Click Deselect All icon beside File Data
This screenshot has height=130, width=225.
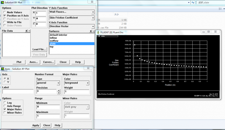[x=29, y=31]
